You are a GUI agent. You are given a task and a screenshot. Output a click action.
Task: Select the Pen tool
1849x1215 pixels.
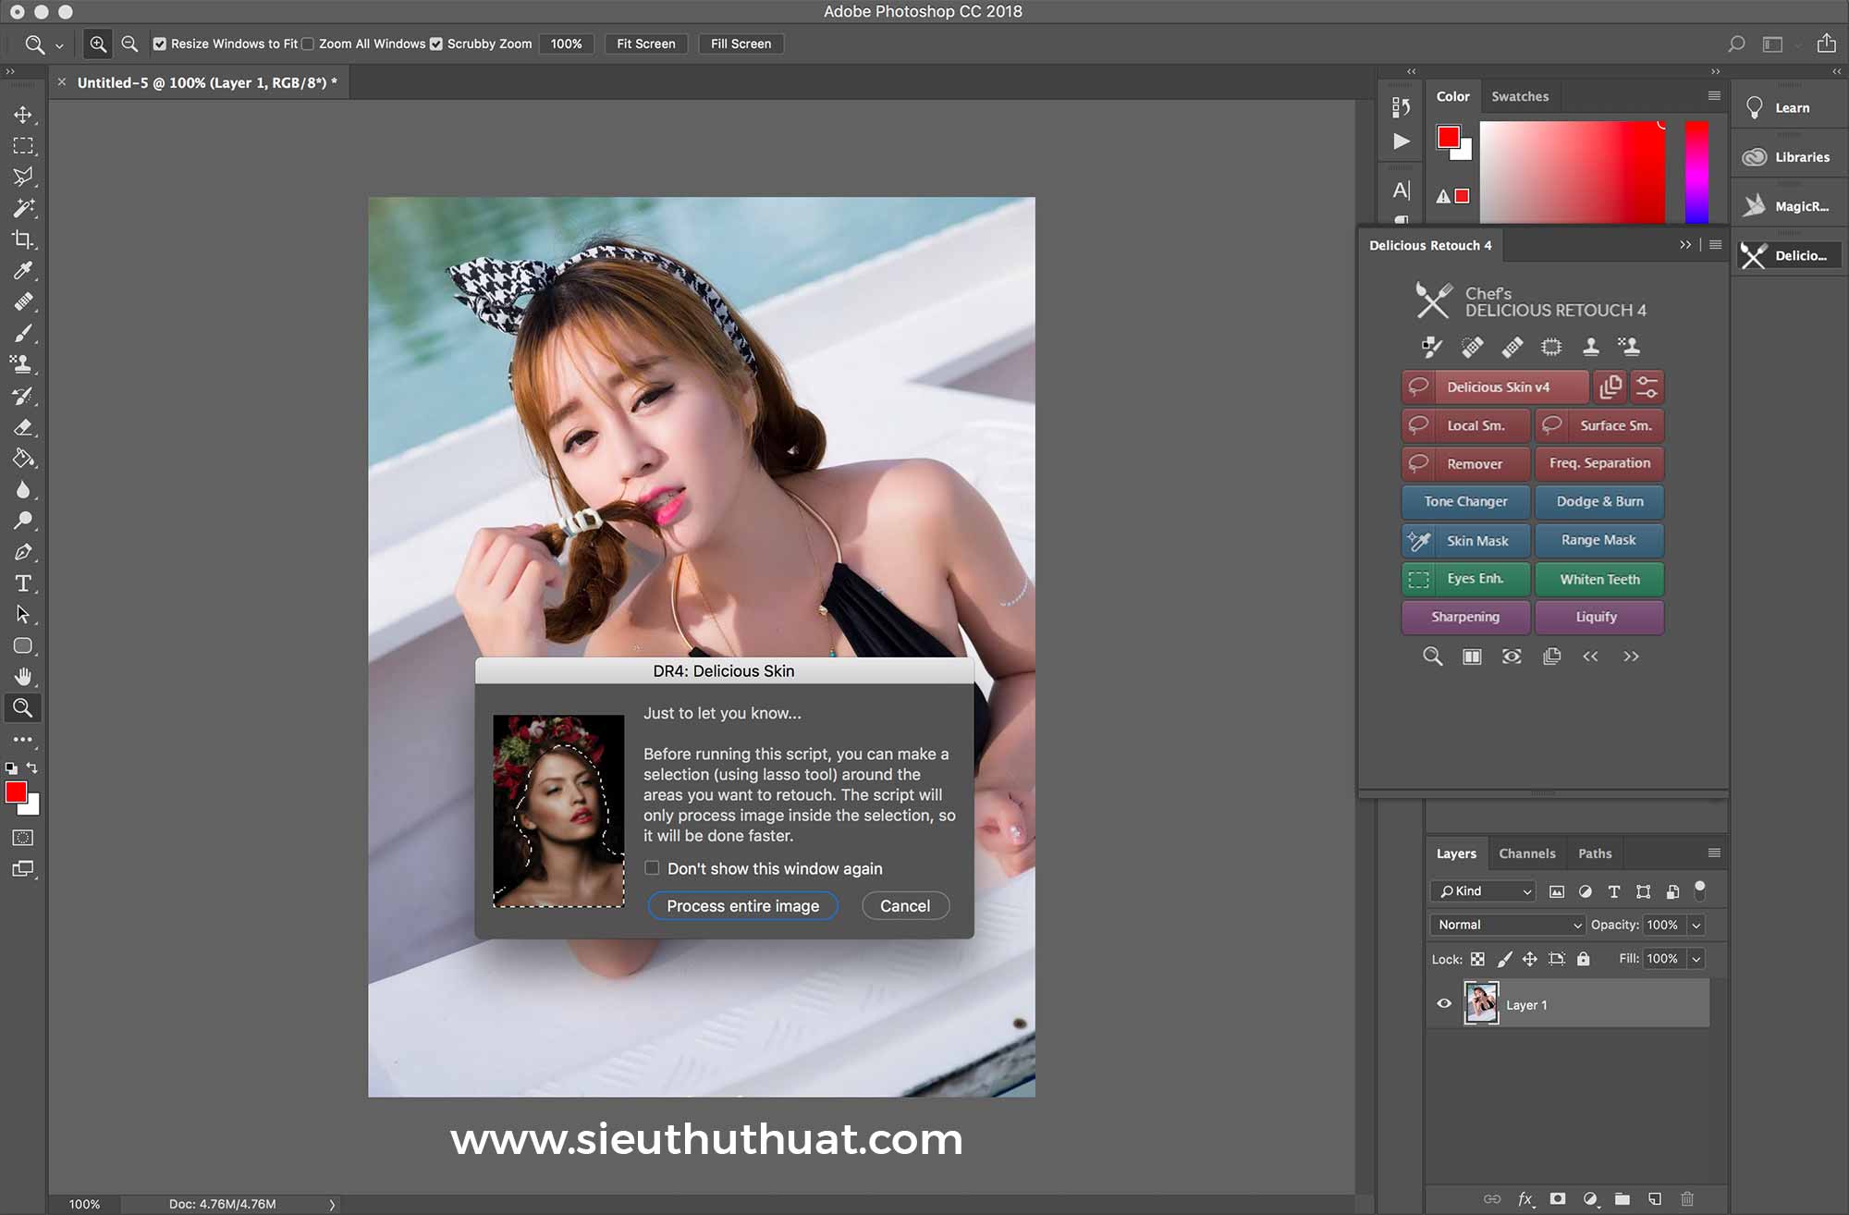pos(23,552)
